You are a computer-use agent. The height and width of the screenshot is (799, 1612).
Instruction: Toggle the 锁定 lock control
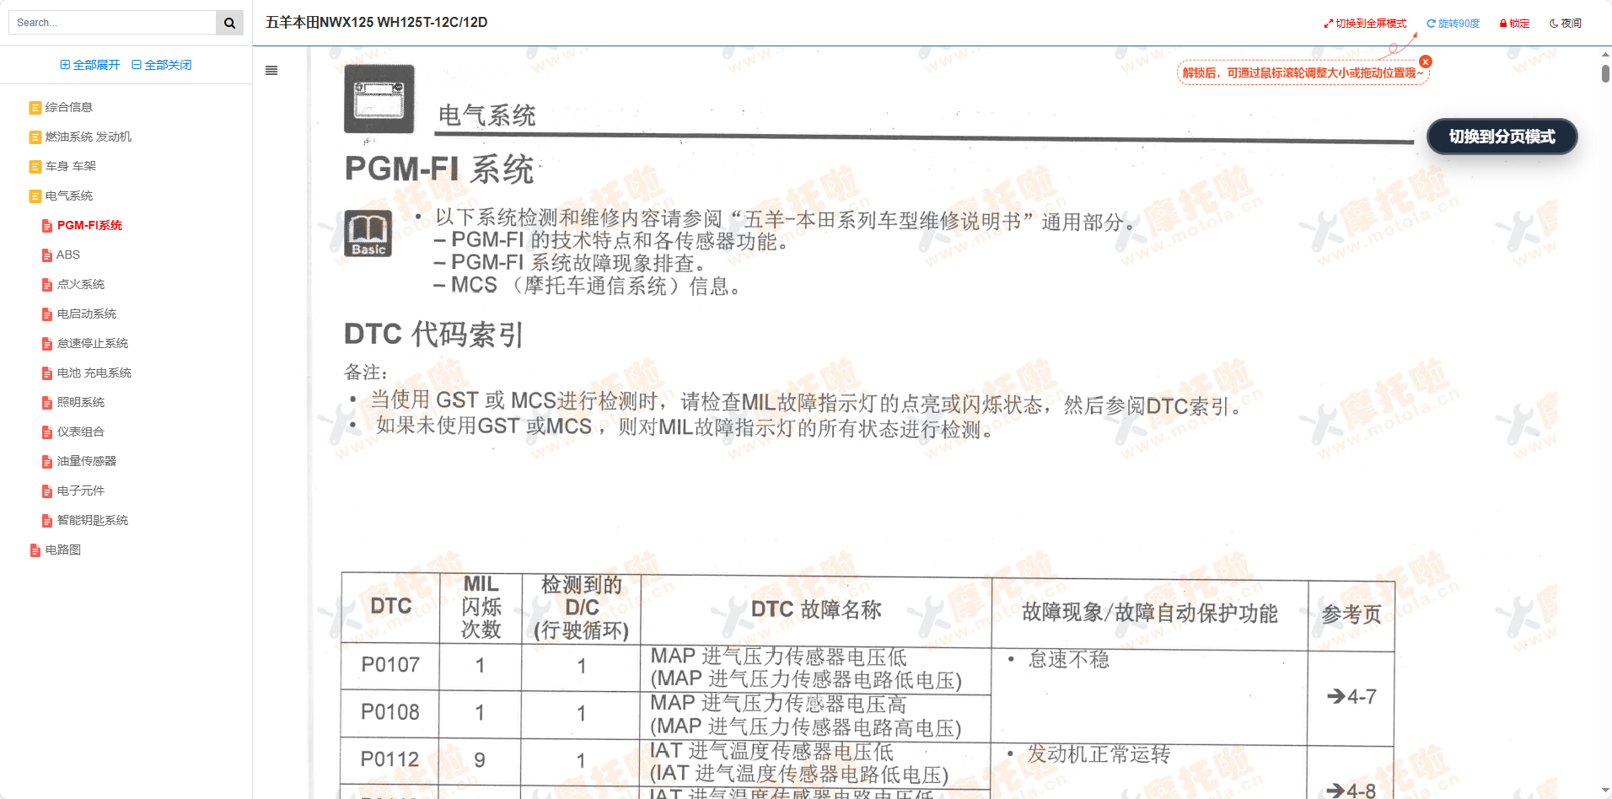tap(1514, 24)
